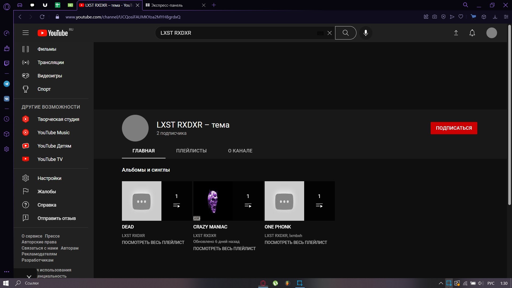
Task: Click ПОСМОТРЕТЬ ВЕСЬ ПЛЕЙЛИСТ under ONE PHONK
Action: tap(296, 242)
